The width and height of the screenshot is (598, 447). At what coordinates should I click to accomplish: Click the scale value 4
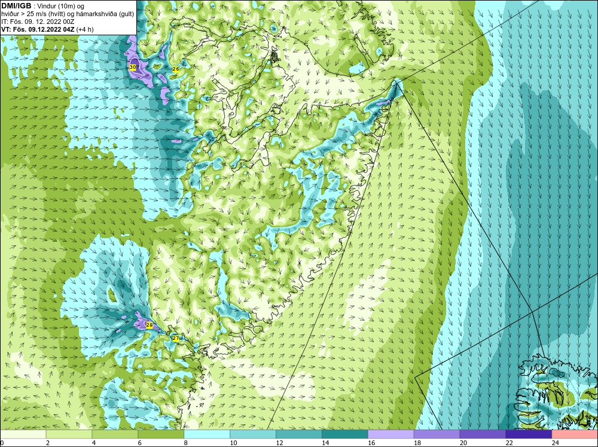(94, 443)
